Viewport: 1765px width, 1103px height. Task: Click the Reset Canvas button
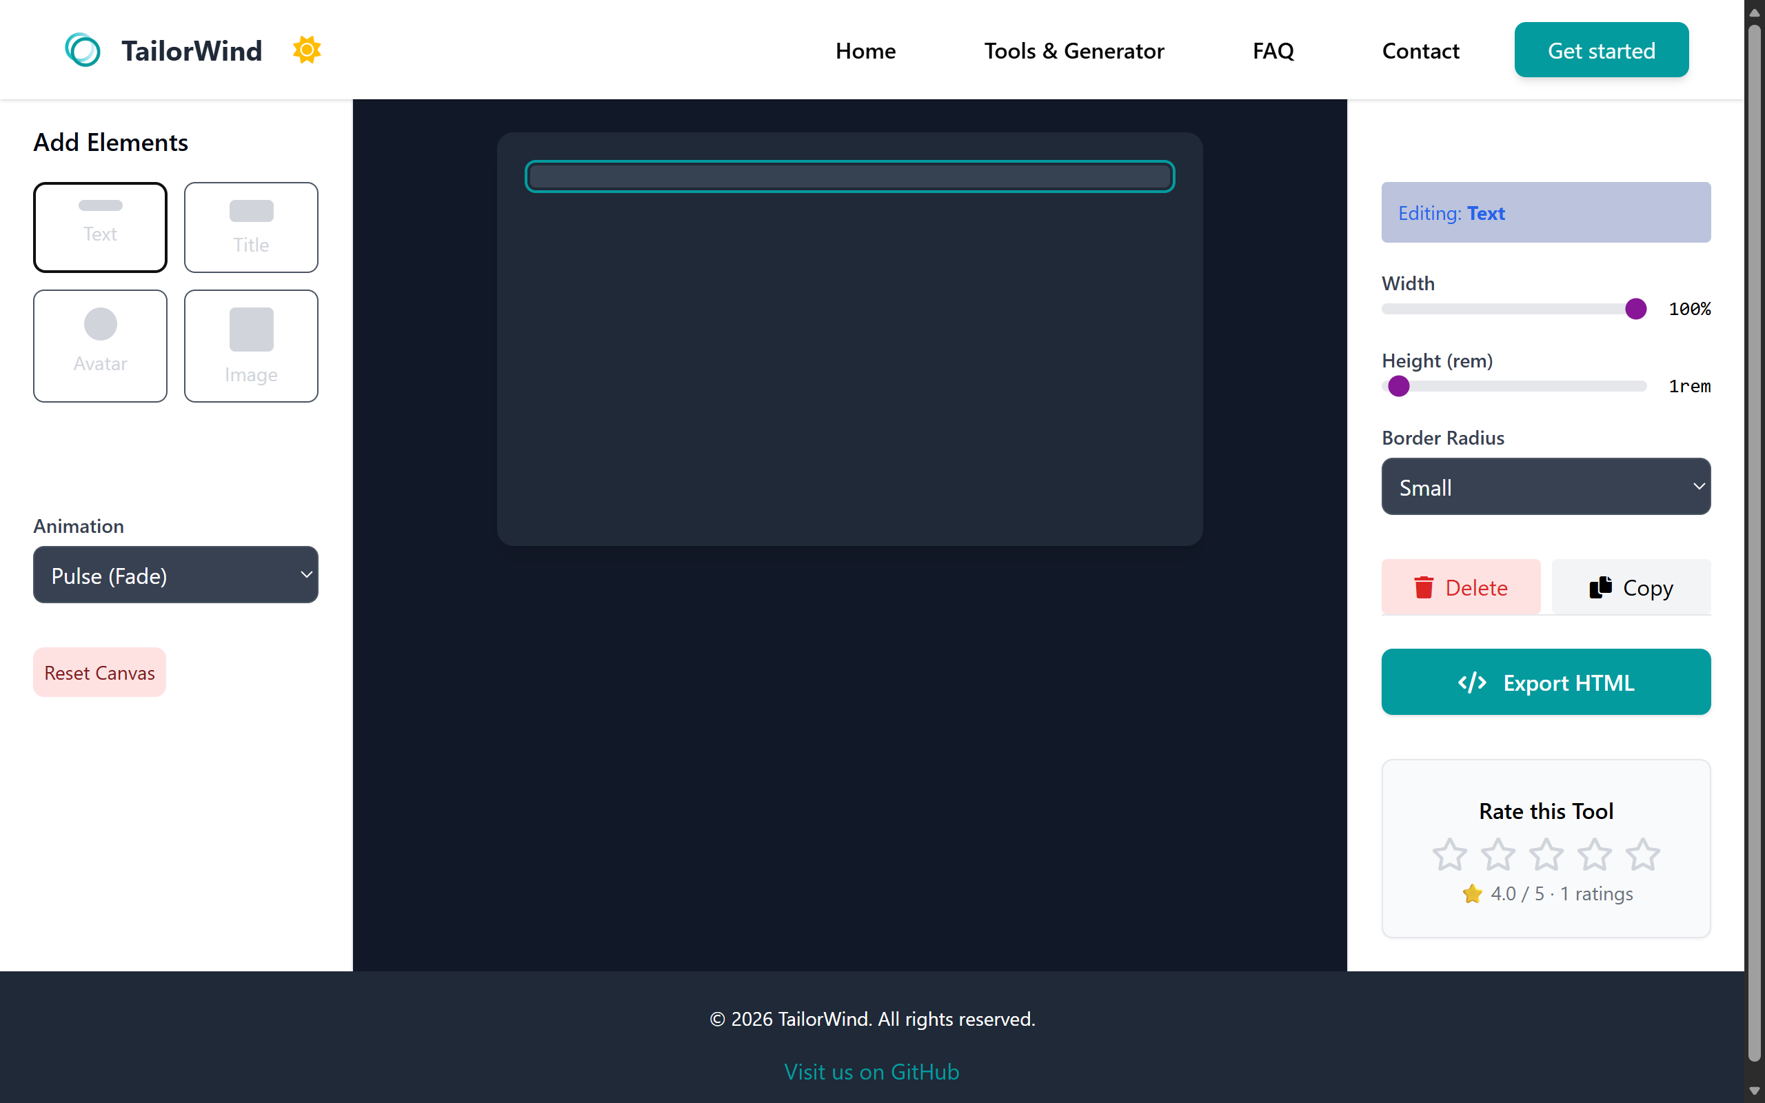click(99, 672)
